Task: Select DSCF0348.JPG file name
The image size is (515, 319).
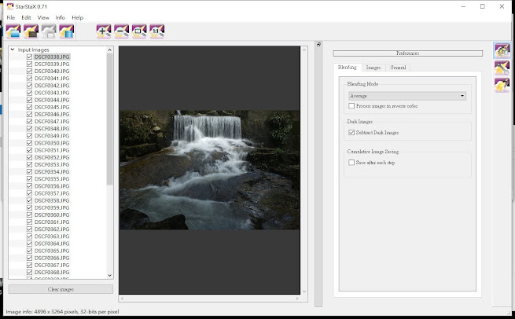Action: click(52, 129)
